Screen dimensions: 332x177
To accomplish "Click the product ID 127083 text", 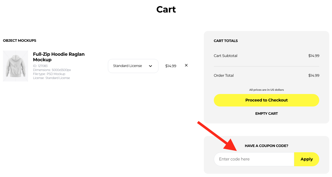I will coord(40,66).
